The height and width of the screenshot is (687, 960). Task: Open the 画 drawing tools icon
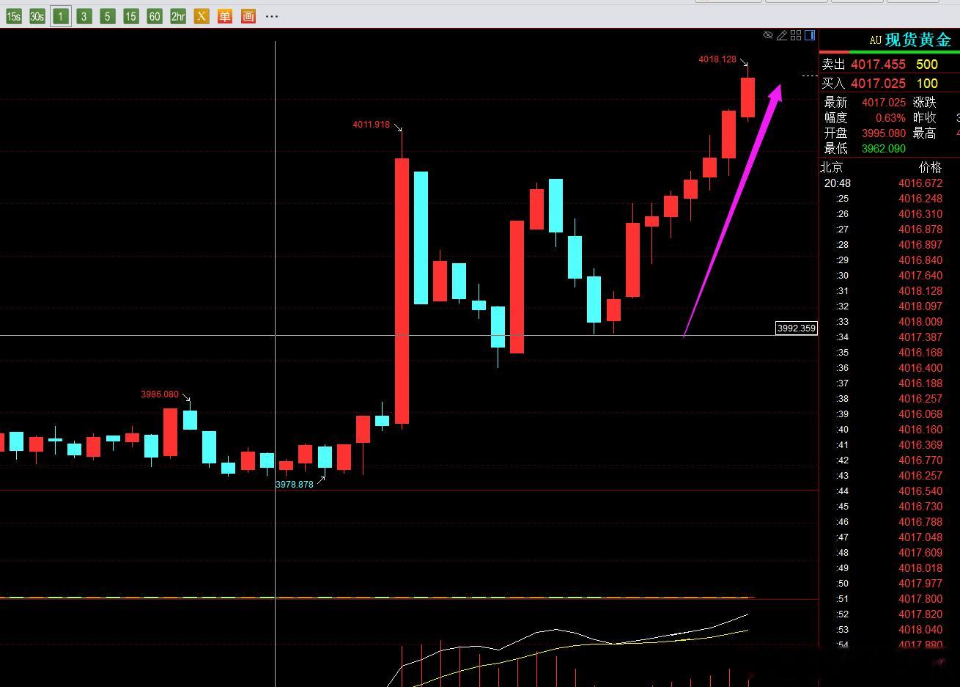tap(248, 16)
